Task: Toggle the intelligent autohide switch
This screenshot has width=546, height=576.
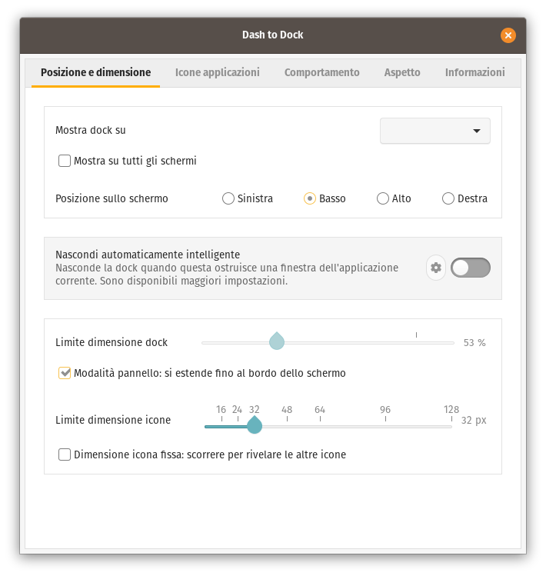Action: tap(470, 268)
